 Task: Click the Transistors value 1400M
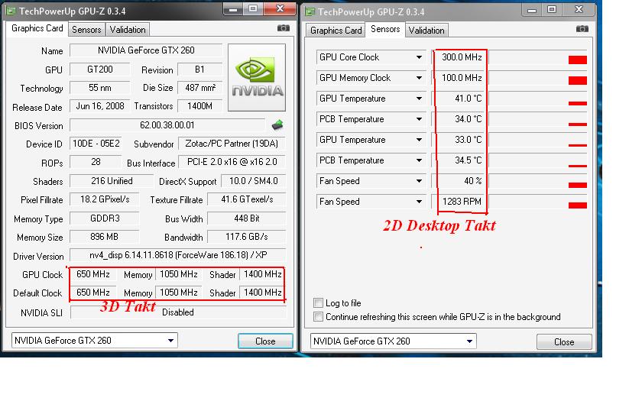pyautogui.click(x=200, y=106)
